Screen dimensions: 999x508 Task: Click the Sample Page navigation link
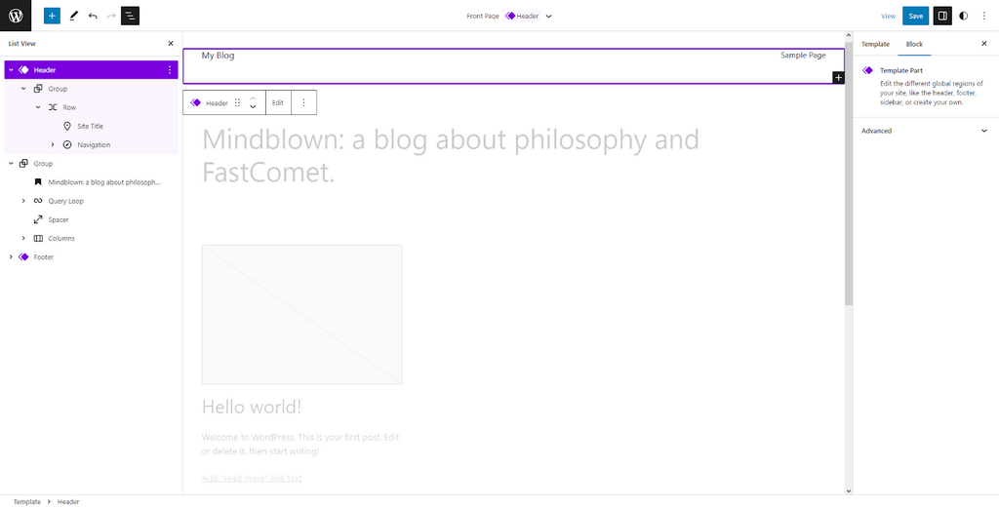803,56
